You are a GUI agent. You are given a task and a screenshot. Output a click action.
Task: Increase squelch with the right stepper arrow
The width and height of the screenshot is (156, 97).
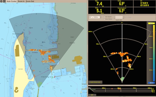click(x=123, y=17)
